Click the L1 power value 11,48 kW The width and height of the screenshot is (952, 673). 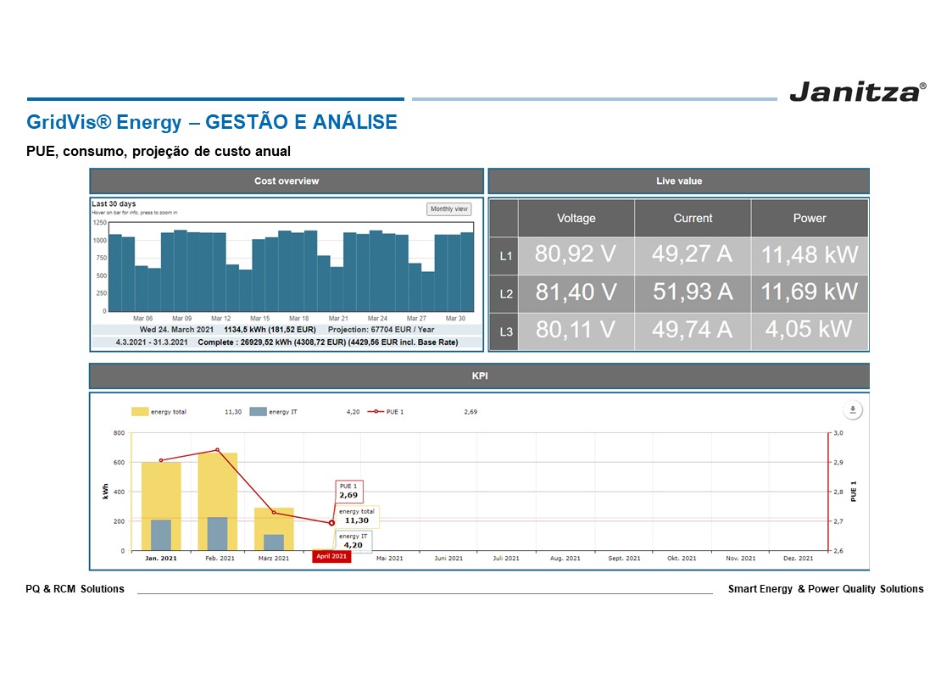[810, 255]
